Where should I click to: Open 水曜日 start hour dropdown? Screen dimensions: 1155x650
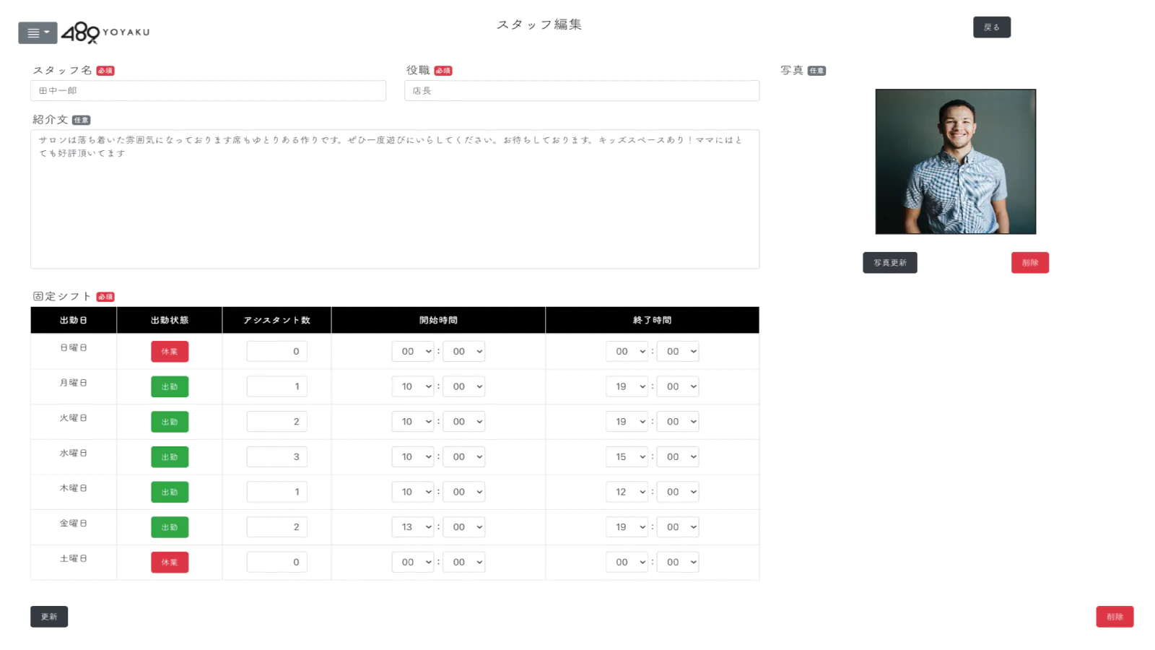tap(413, 457)
